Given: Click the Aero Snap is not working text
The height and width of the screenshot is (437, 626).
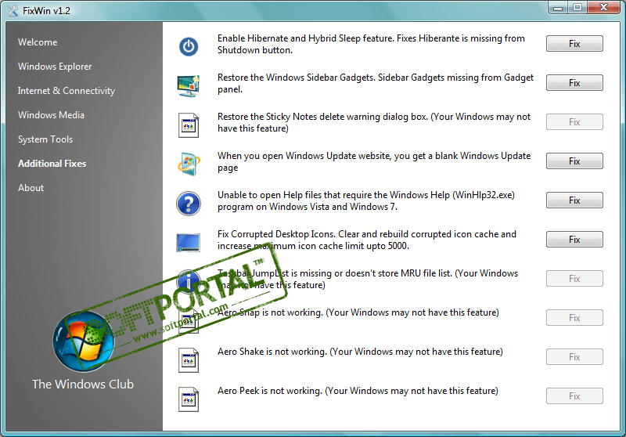Looking at the screenshot, I should click(358, 312).
